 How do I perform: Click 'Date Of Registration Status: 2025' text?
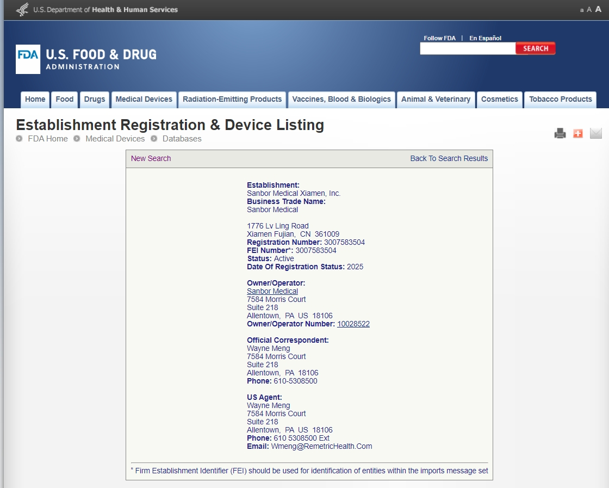[305, 267]
